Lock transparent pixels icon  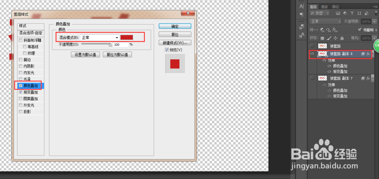[322, 38]
